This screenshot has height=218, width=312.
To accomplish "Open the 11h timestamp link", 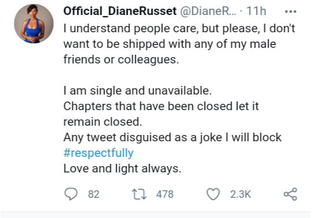I will click(257, 11).
